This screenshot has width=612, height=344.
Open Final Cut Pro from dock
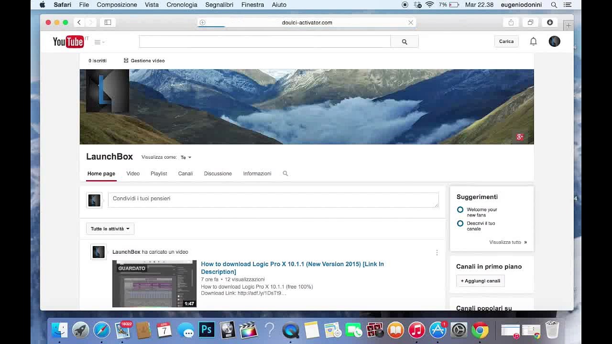249,330
